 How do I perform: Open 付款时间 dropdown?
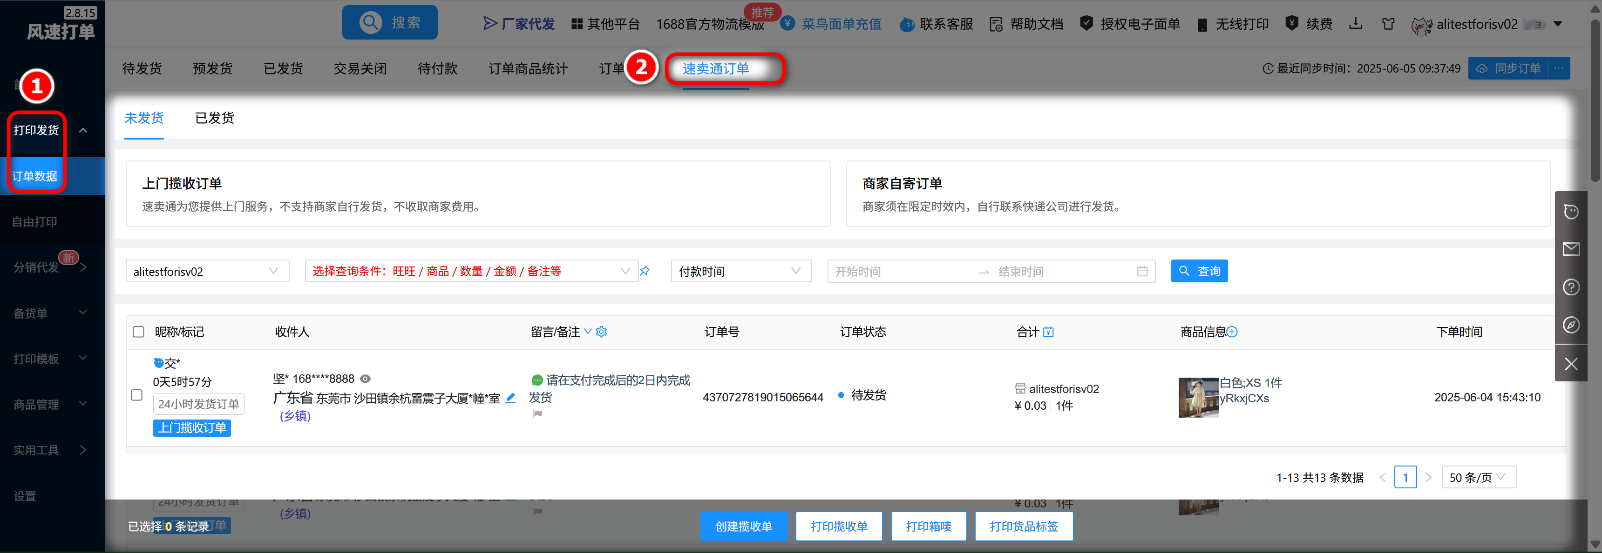740,272
